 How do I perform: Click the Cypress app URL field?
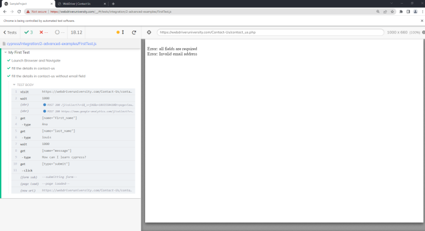[x=270, y=32]
